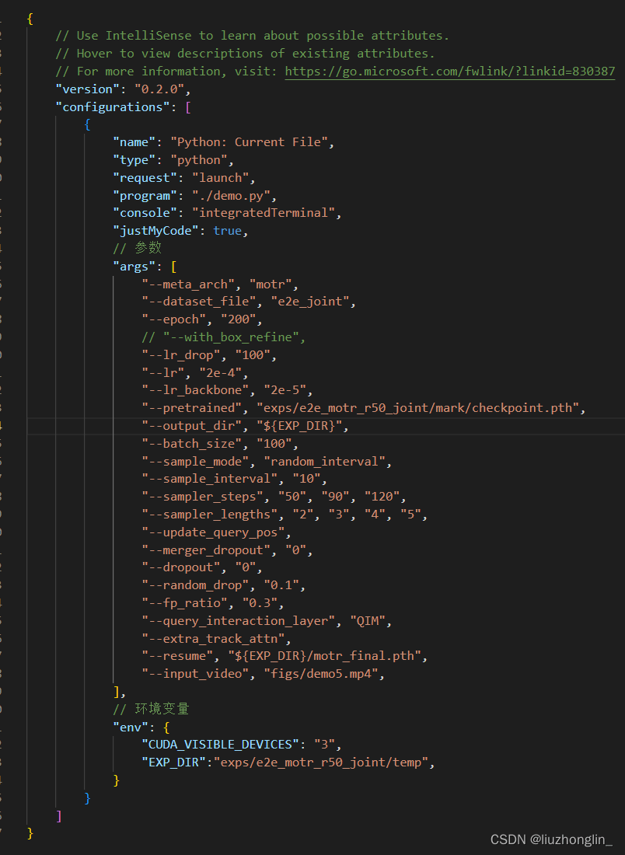Click the "CUDA_VISIBLE_DEVICES" env key
Screen dimensions: 625x855
tap(219, 745)
